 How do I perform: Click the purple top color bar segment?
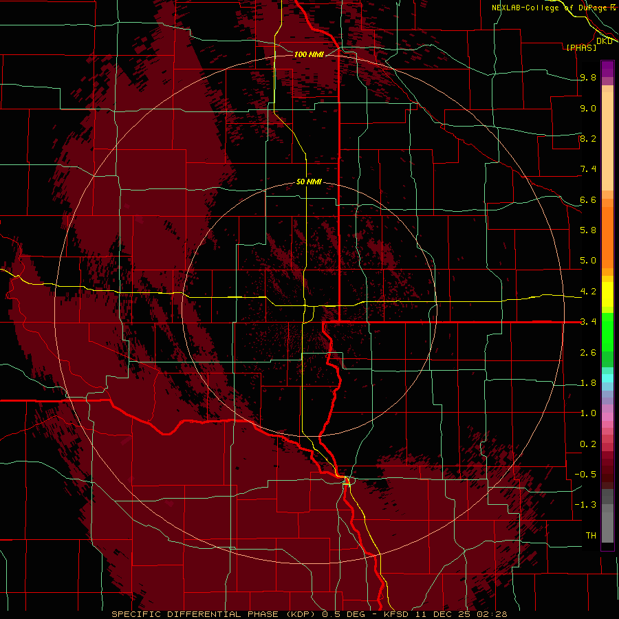(607, 69)
